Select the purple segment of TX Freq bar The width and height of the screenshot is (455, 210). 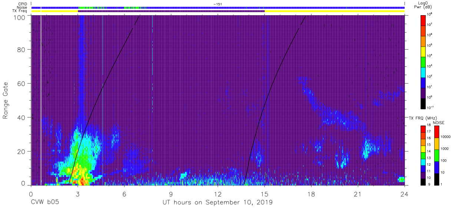[171, 11]
